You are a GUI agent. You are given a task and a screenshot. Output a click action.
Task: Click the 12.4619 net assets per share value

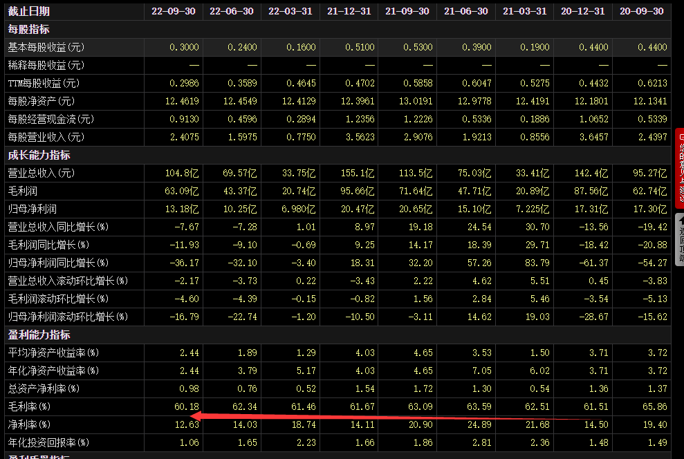[182, 101]
